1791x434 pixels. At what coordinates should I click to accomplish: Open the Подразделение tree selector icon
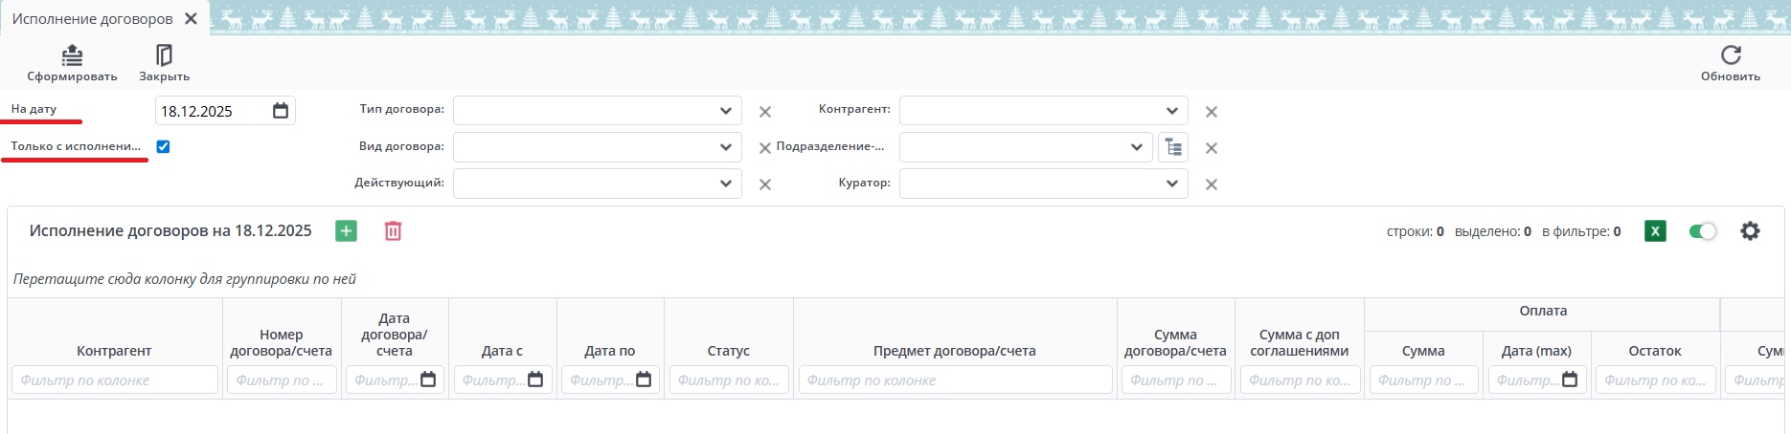pyautogui.click(x=1173, y=147)
